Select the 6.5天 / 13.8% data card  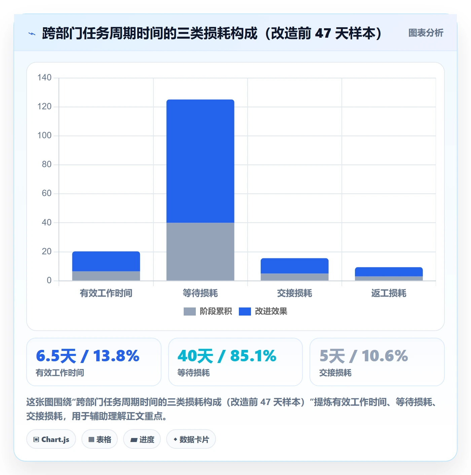coord(94,362)
